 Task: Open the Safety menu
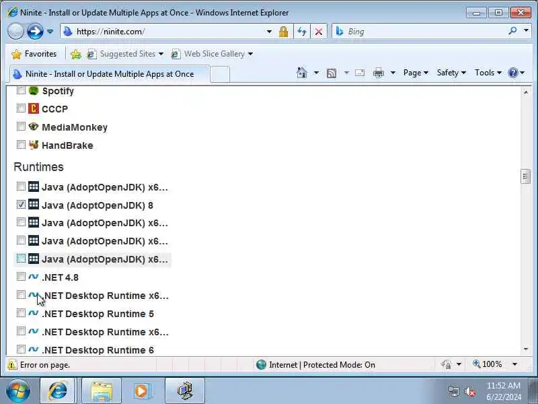(451, 73)
